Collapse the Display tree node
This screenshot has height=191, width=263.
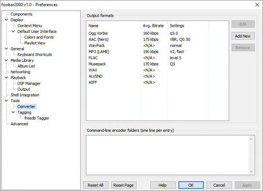[x=6, y=20]
